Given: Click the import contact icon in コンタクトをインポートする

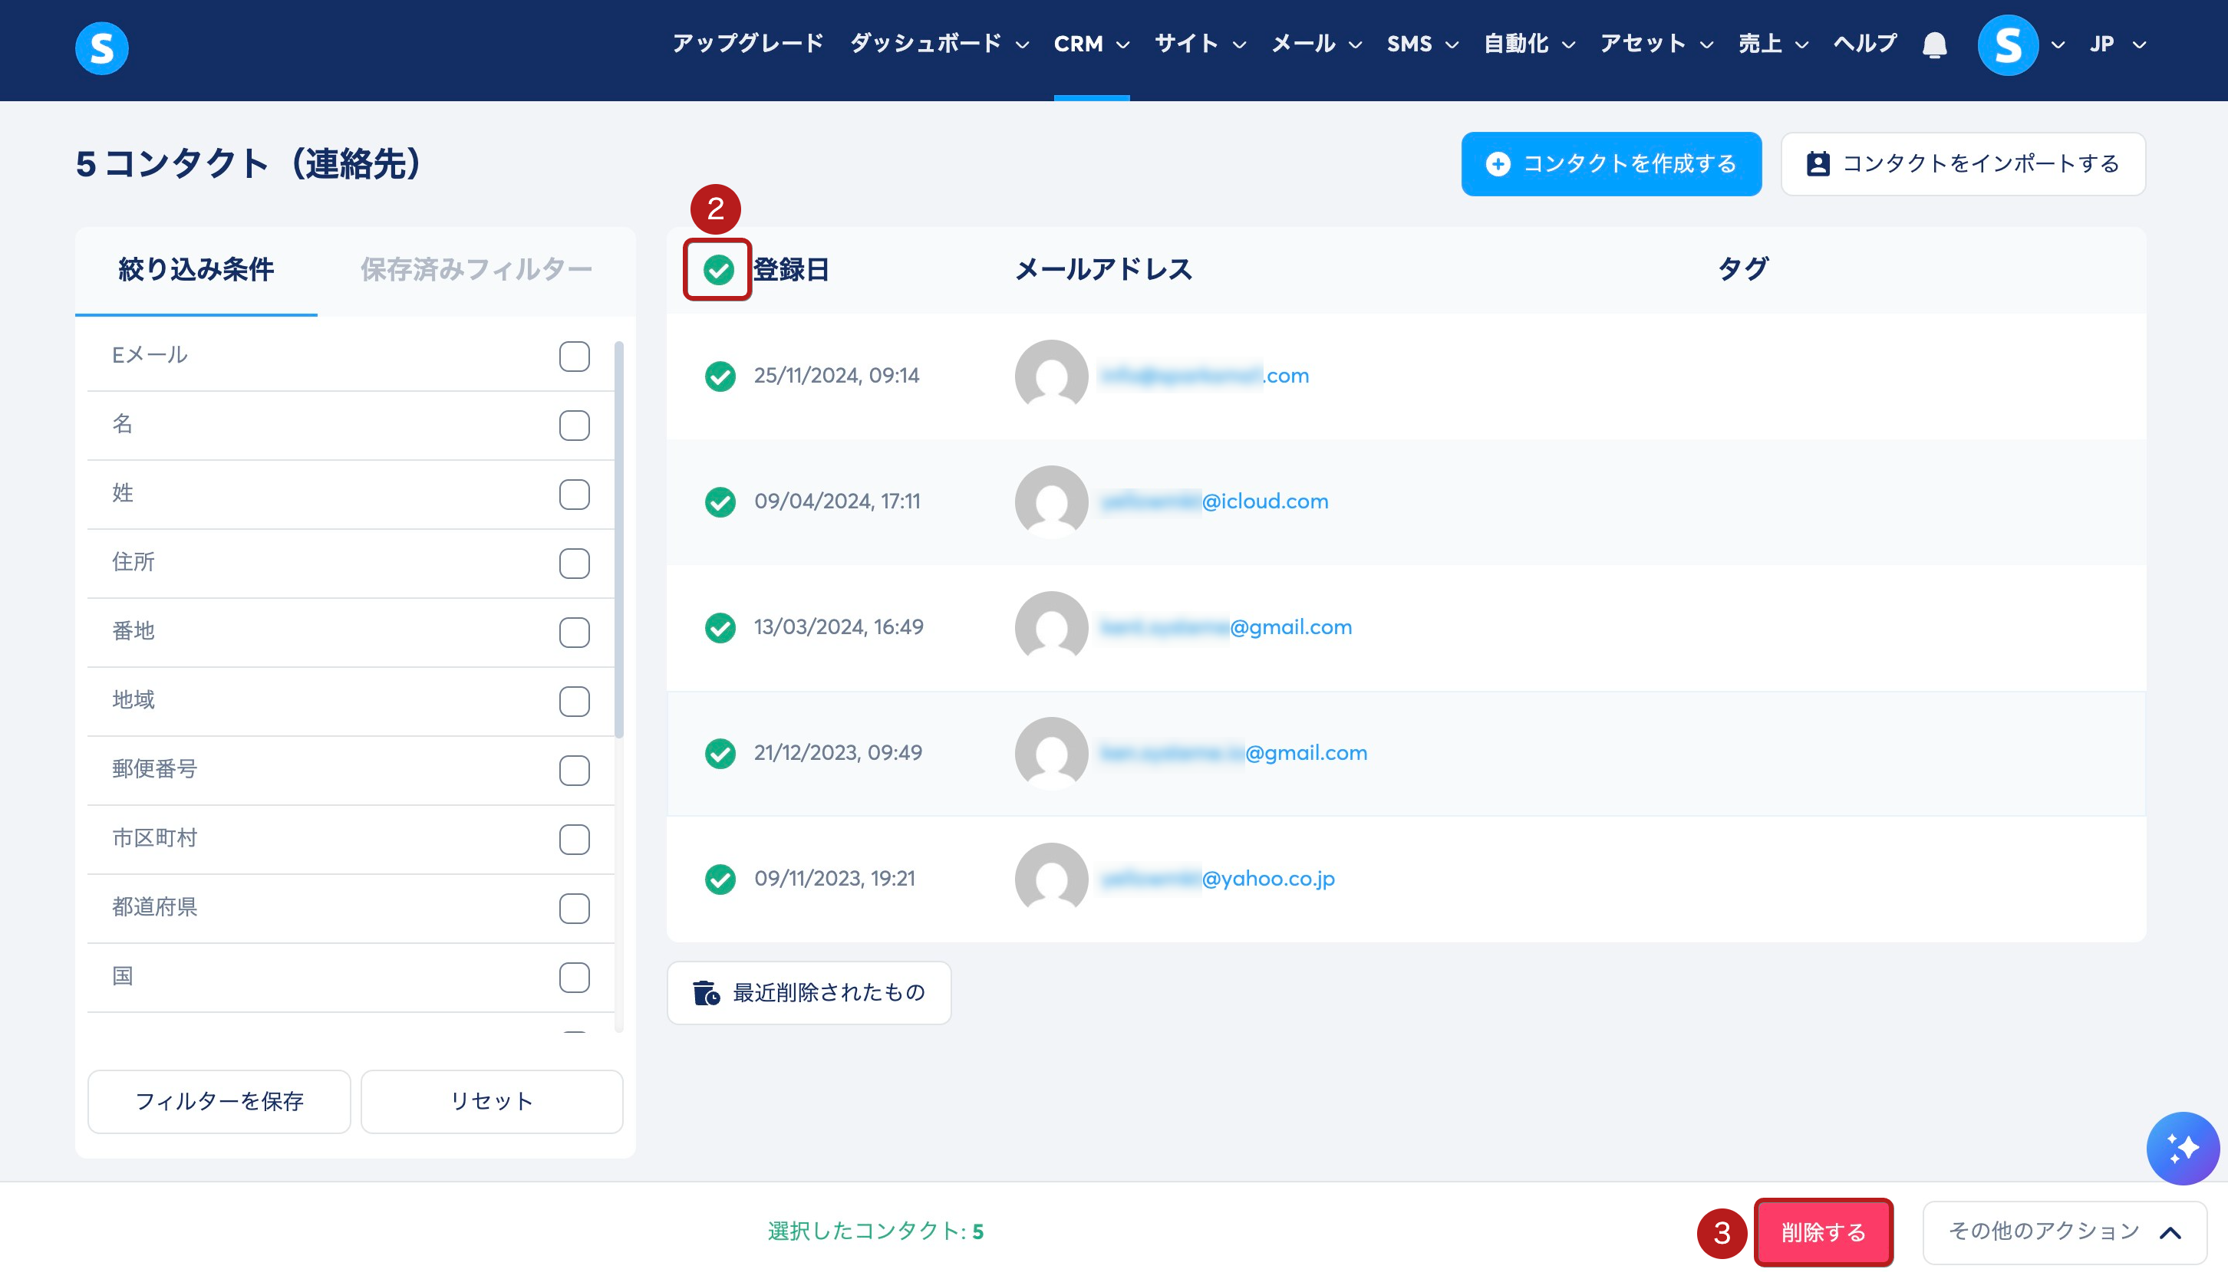Looking at the screenshot, I should pyautogui.click(x=1818, y=164).
